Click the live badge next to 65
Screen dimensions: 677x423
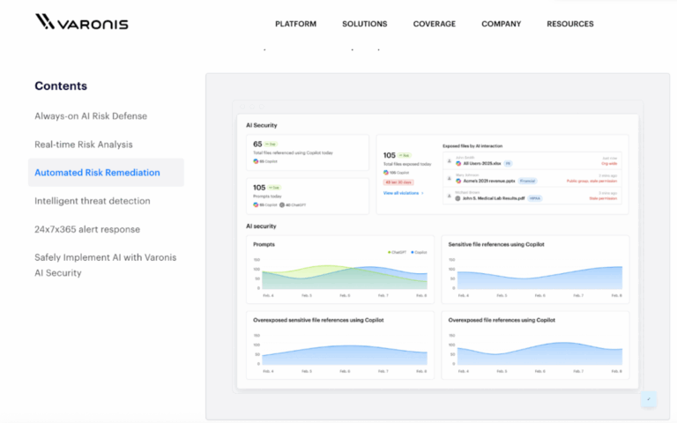pos(271,145)
